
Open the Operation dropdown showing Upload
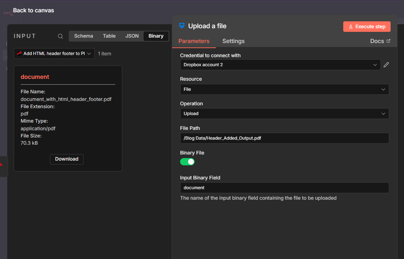tap(284, 113)
